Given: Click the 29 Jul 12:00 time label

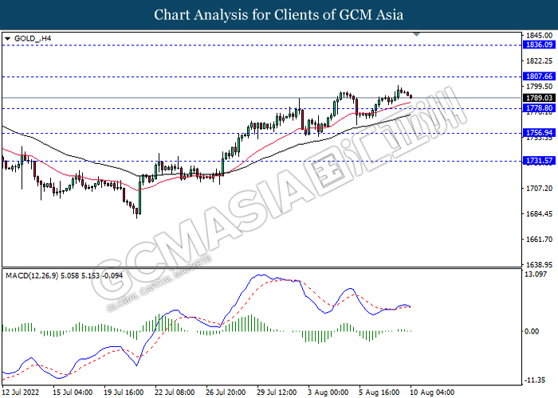Looking at the screenshot, I should pos(277,392).
